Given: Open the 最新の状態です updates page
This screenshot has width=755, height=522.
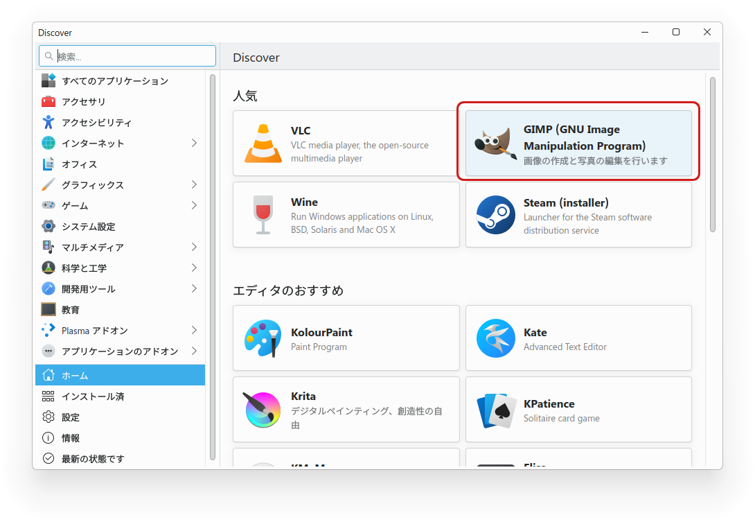Looking at the screenshot, I should pos(120,458).
